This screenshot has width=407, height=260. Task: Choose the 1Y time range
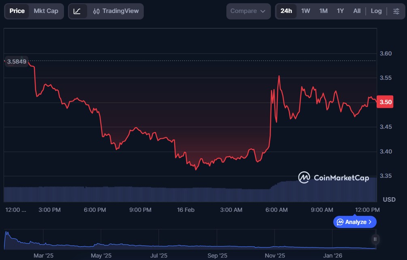tap(340, 11)
